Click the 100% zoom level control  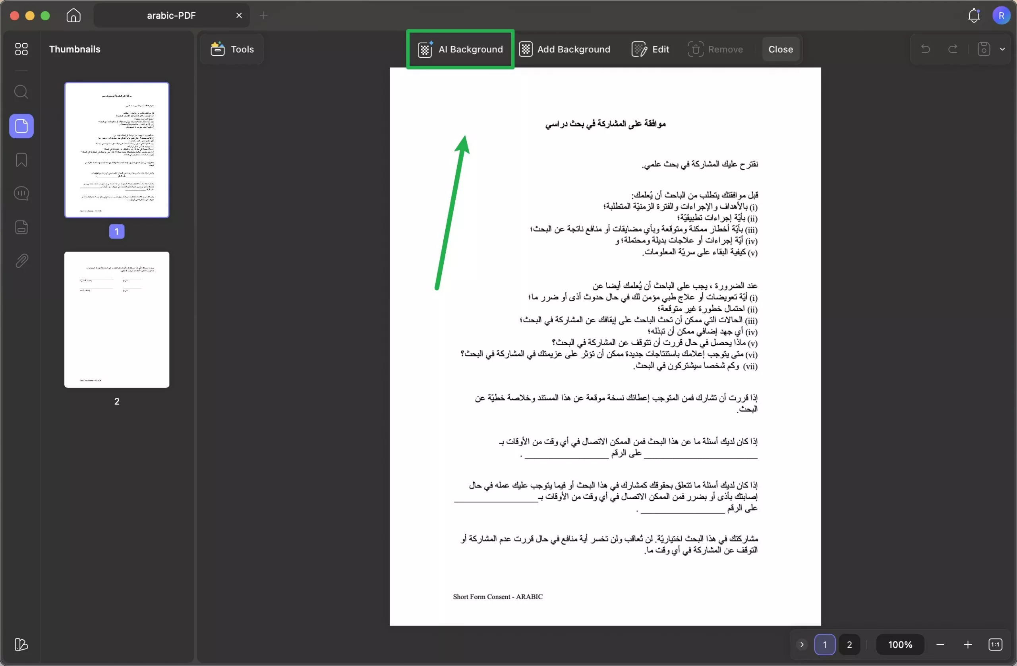[899, 645]
